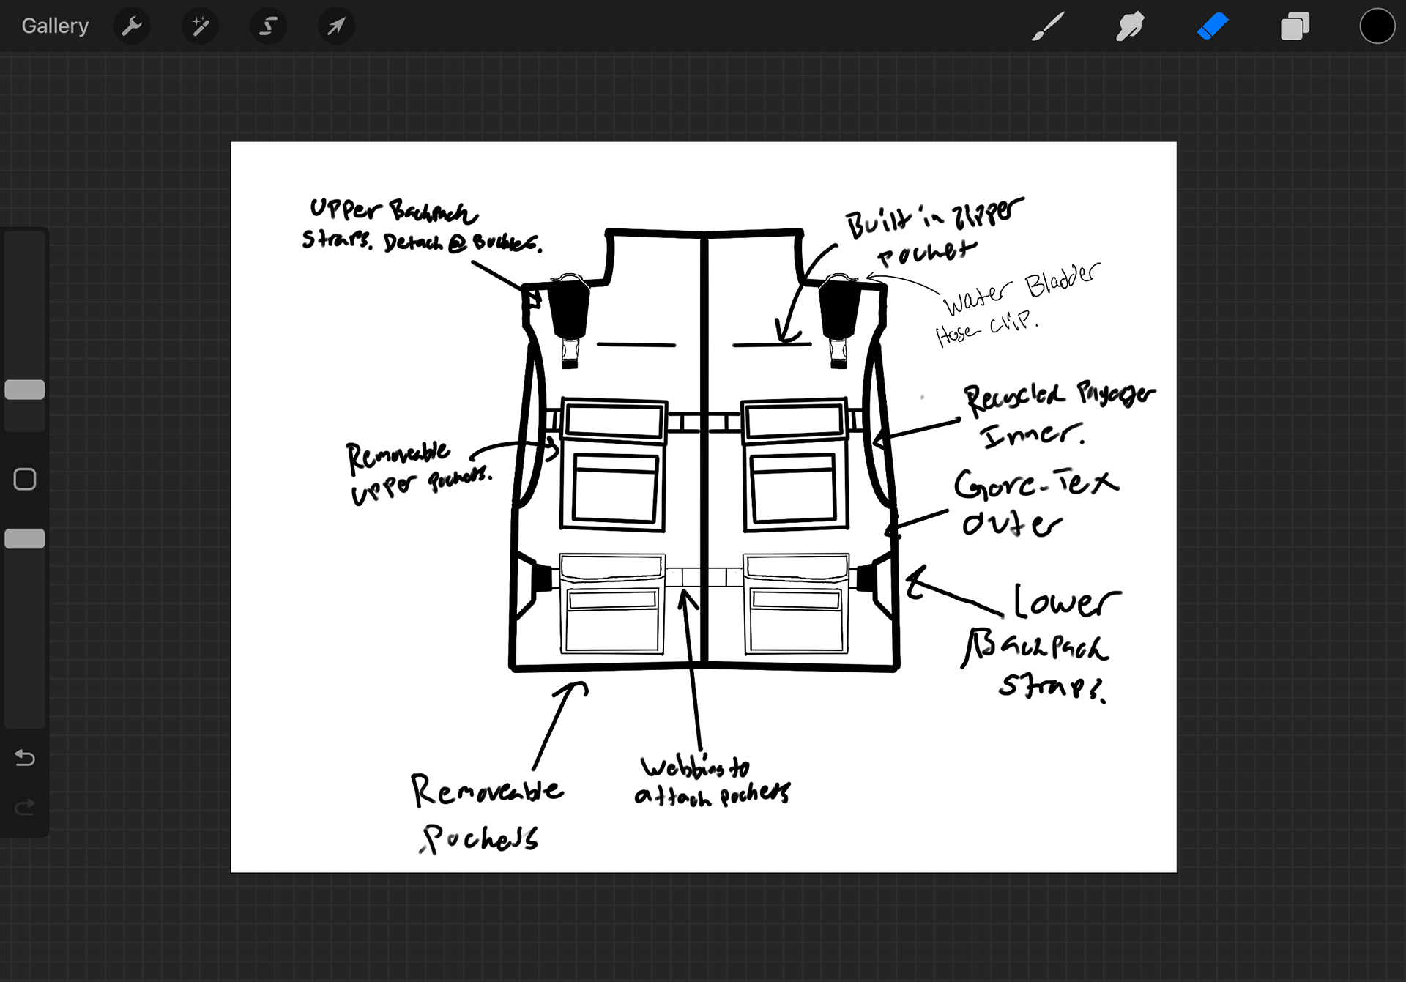Activate the Transform arrow tool
This screenshot has height=982, width=1406.
click(x=336, y=26)
